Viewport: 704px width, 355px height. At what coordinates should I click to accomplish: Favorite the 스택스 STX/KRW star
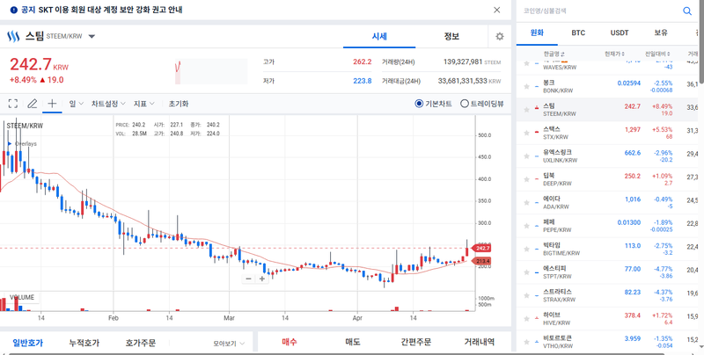pyautogui.click(x=526, y=134)
